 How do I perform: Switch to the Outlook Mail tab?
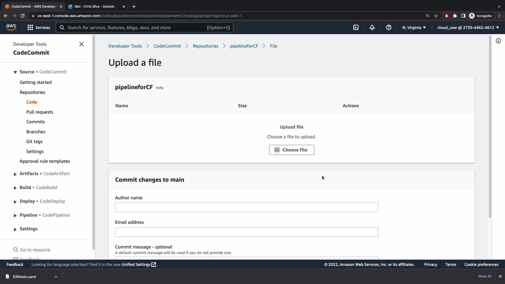tap(94, 6)
